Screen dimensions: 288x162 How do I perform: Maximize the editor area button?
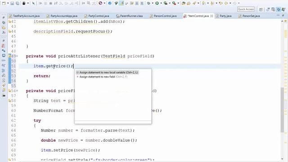click(x=283, y=15)
